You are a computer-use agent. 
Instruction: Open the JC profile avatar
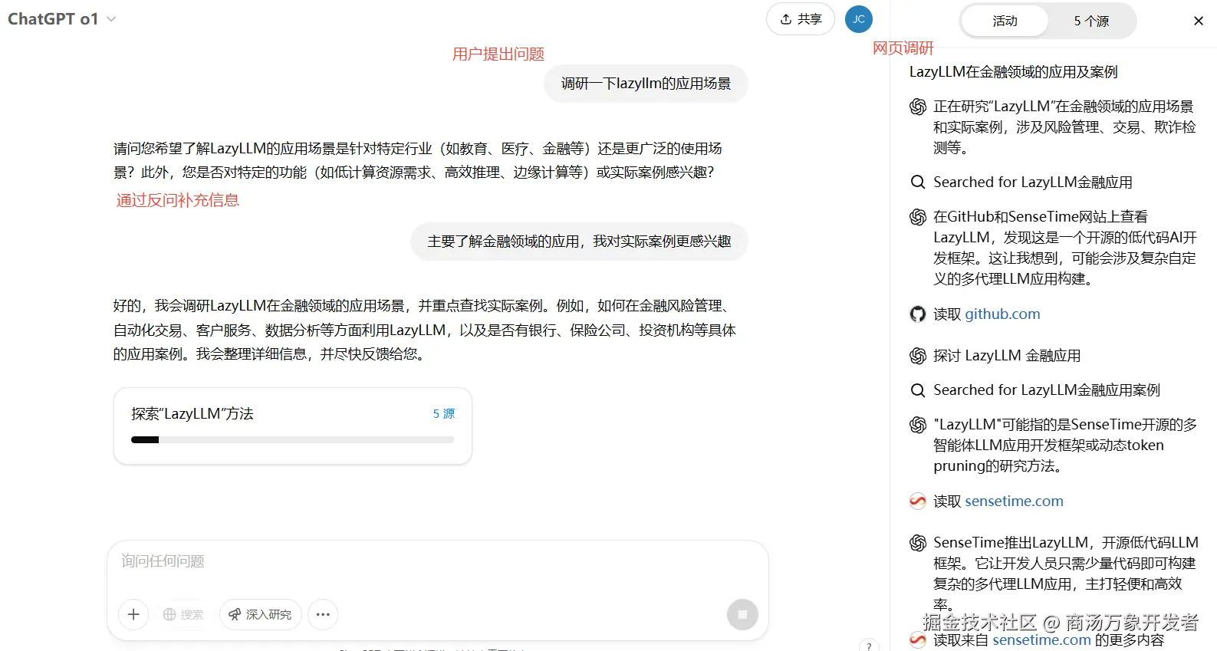pos(859,19)
